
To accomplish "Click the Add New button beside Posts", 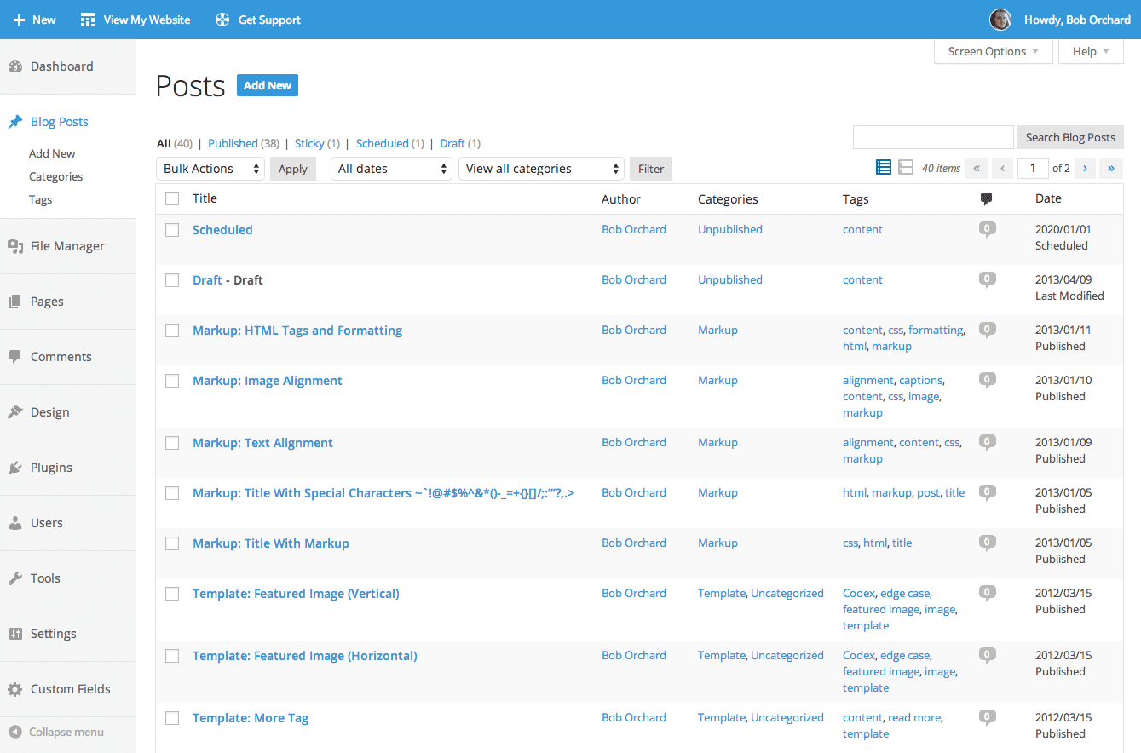I will (268, 85).
